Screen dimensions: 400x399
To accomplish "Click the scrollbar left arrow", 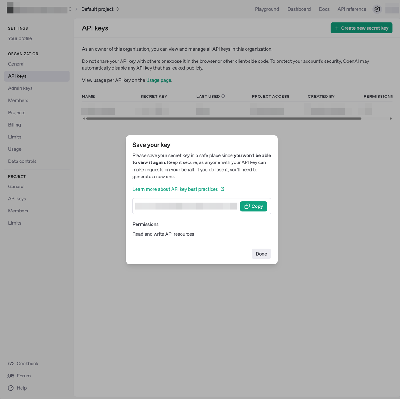I will tap(84, 119).
